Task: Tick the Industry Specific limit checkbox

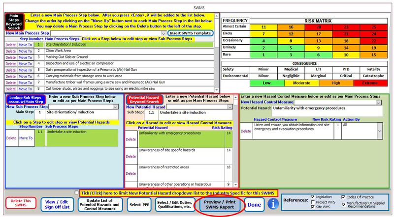Action: (76, 192)
